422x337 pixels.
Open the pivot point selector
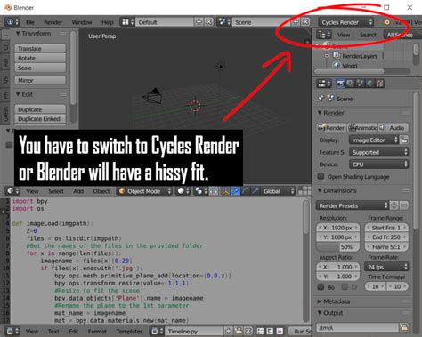(x=201, y=191)
